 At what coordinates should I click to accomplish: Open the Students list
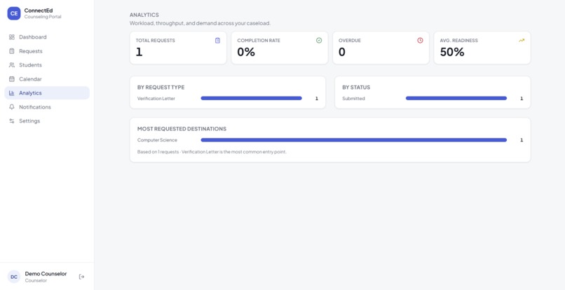point(47,65)
